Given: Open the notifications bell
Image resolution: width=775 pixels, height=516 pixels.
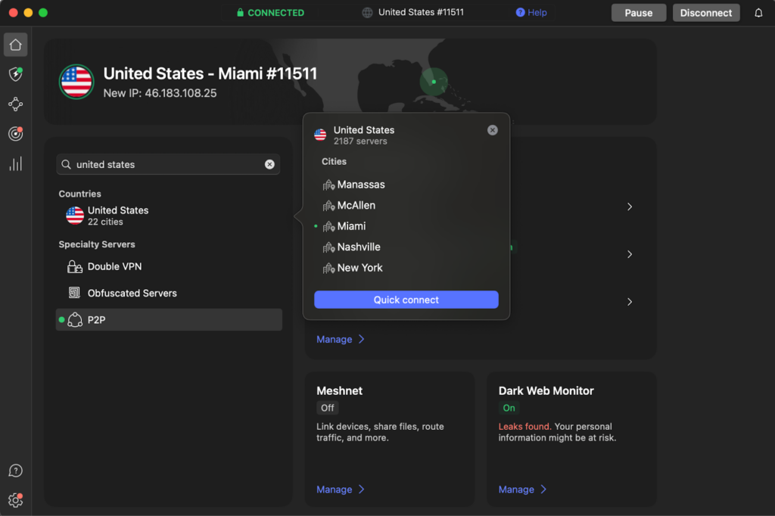Looking at the screenshot, I should point(758,13).
